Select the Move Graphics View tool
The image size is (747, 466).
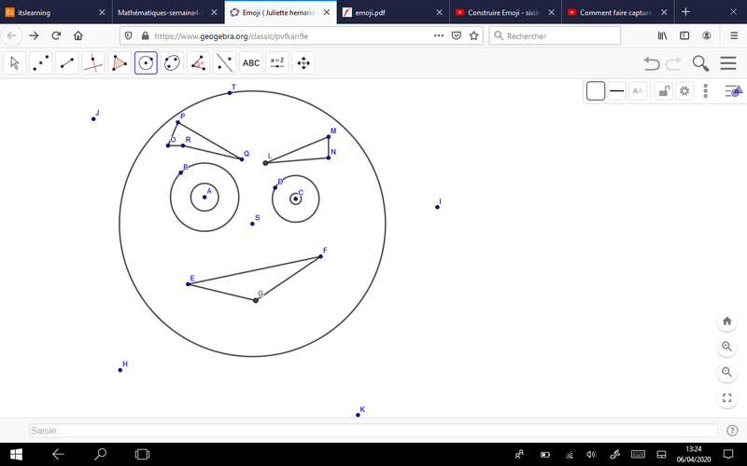point(303,63)
